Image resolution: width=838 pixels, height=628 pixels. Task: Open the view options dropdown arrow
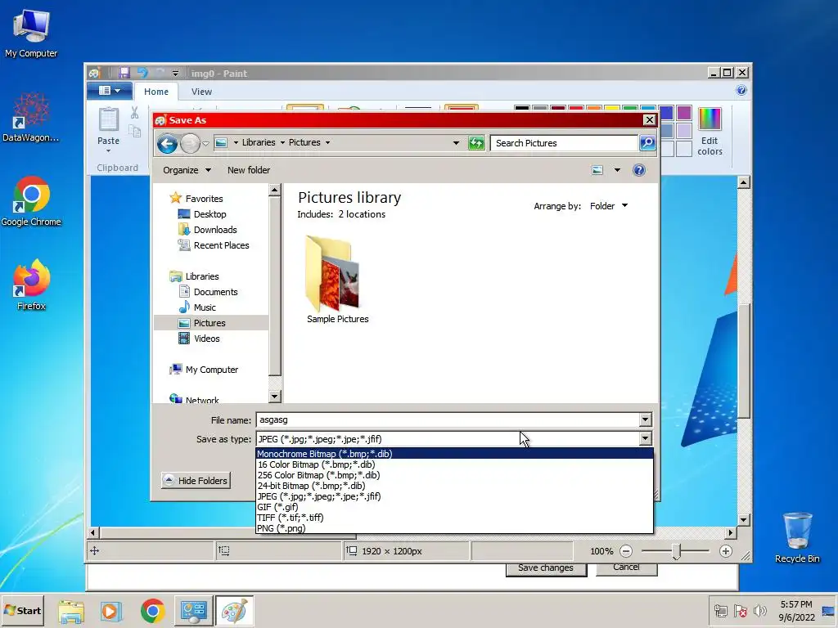[617, 170]
